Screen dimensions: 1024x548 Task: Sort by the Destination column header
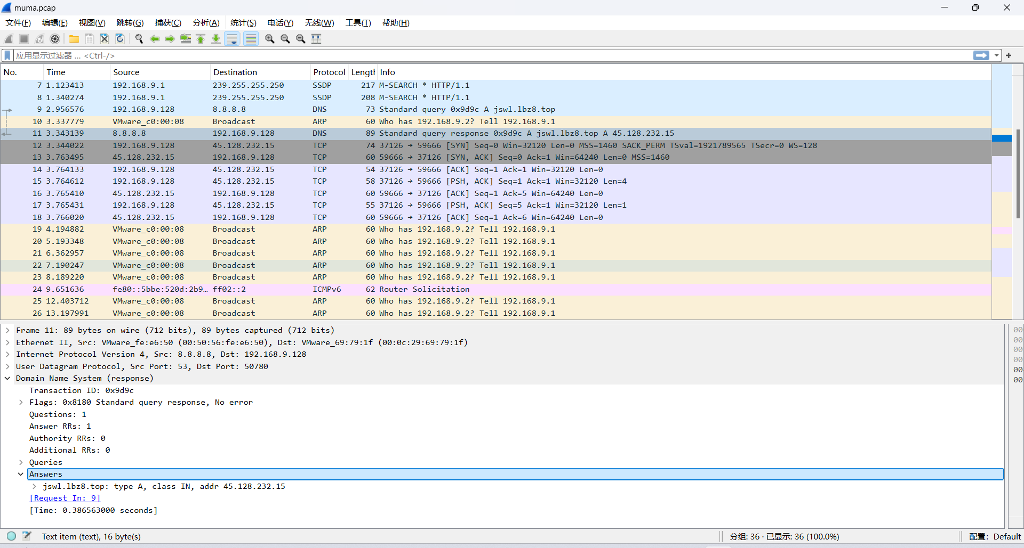(x=260, y=72)
